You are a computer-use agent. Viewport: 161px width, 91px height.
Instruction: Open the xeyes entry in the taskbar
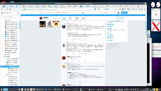[100, 89]
